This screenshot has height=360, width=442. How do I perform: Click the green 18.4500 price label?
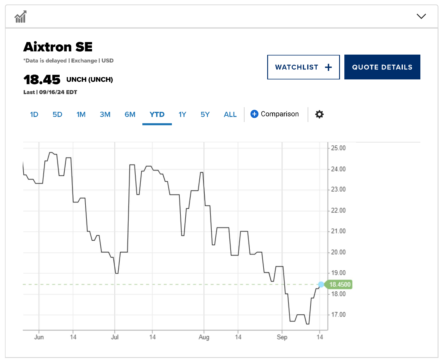[339, 284]
